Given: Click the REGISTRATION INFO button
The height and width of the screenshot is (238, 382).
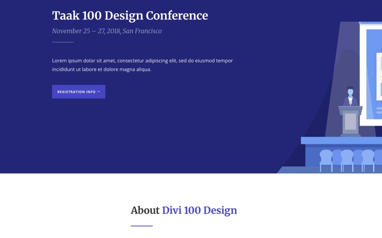Looking at the screenshot, I should pyautogui.click(x=79, y=92).
